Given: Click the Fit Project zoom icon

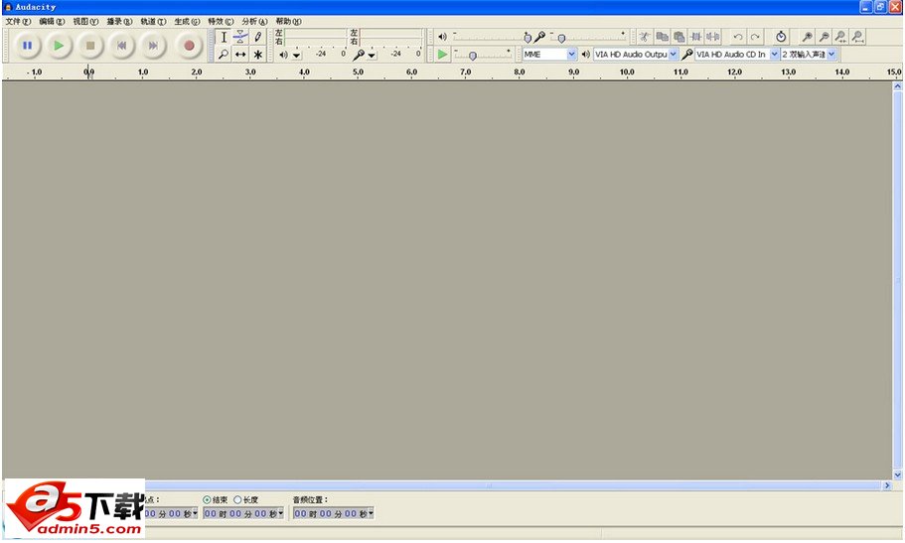Looking at the screenshot, I should pyautogui.click(x=858, y=37).
